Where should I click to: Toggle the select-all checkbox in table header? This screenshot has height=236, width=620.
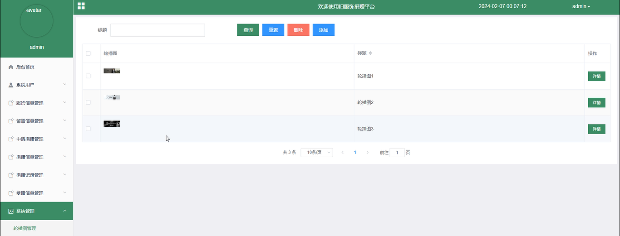pos(88,53)
